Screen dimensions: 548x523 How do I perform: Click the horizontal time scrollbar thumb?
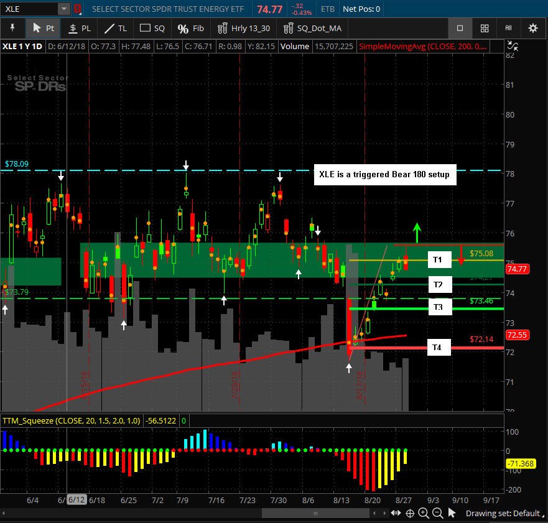(315, 513)
